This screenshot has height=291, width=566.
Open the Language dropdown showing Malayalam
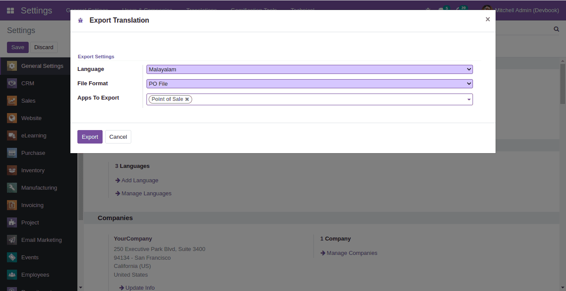click(310, 69)
